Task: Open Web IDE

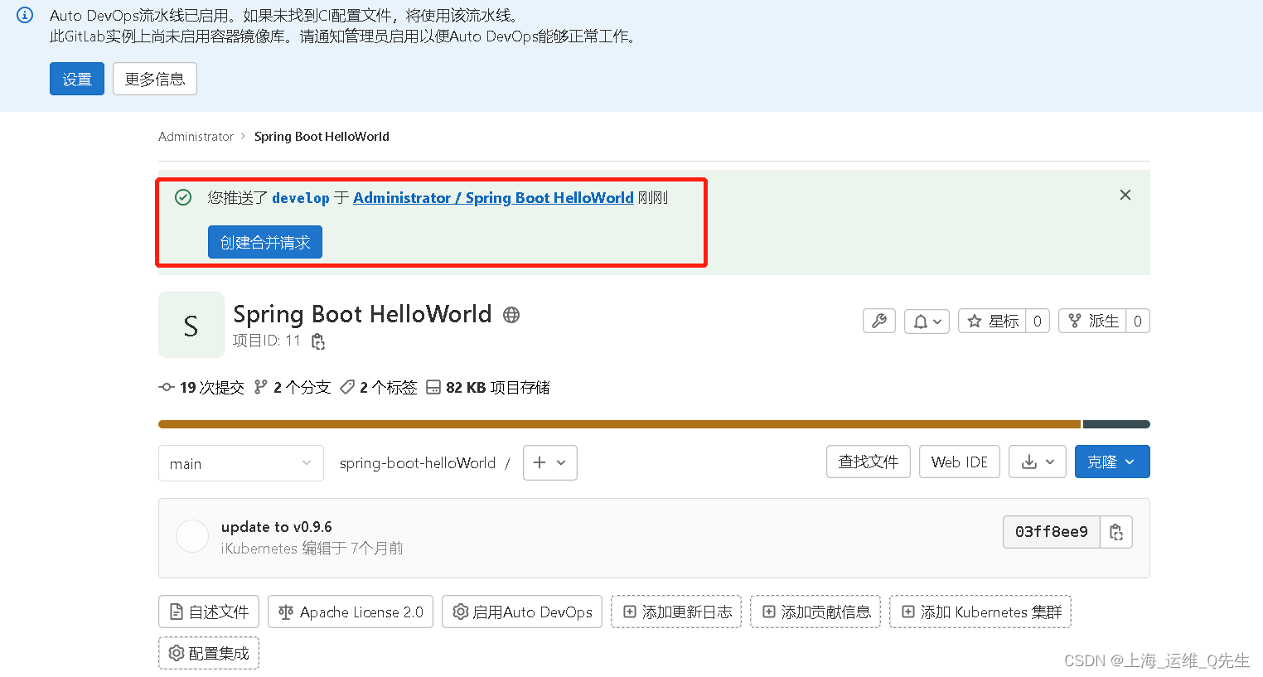Action: click(x=960, y=462)
